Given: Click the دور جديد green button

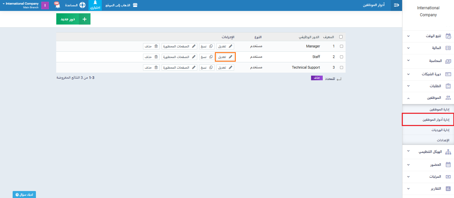Looking at the screenshot, I should click(x=73, y=19).
